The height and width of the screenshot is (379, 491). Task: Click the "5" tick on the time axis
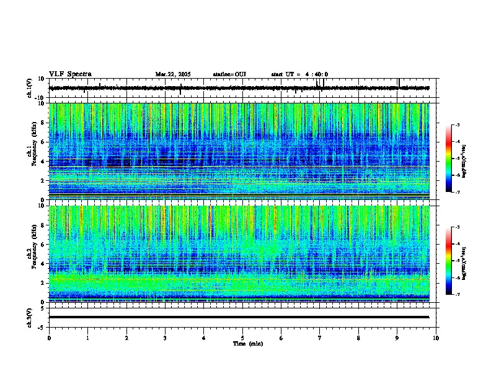[242, 338]
